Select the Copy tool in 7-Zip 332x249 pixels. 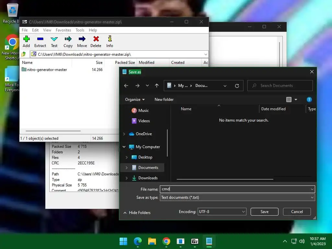coord(68,39)
